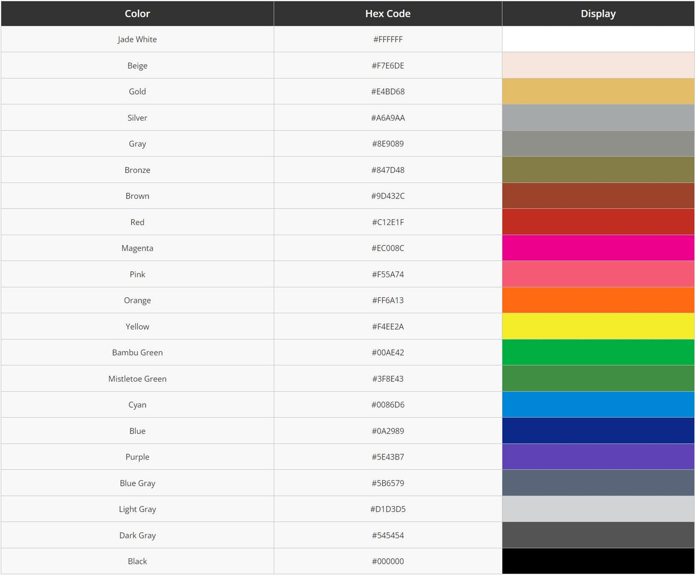
Task: Click the Cyan color name
Action: [x=137, y=405]
